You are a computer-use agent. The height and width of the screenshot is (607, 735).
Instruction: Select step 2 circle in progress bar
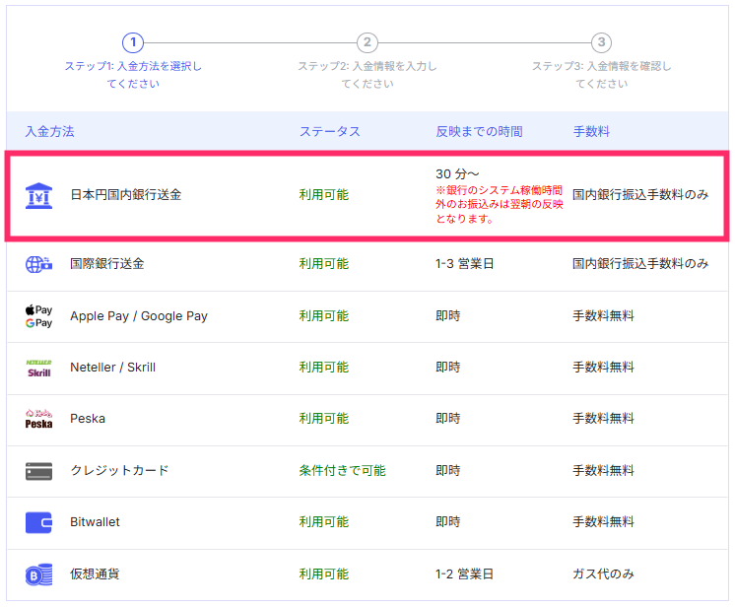[x=367, y=42]
